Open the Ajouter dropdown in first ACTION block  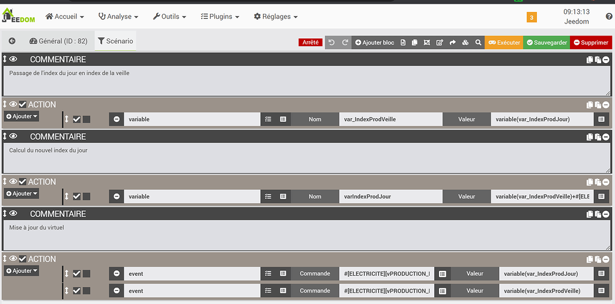click(x=22, y=116)
